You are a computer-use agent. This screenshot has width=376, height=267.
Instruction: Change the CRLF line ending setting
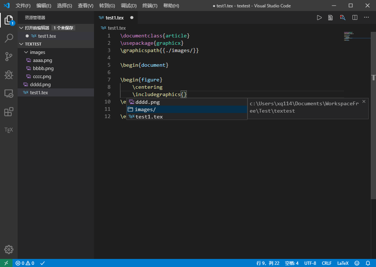(326, 263)
